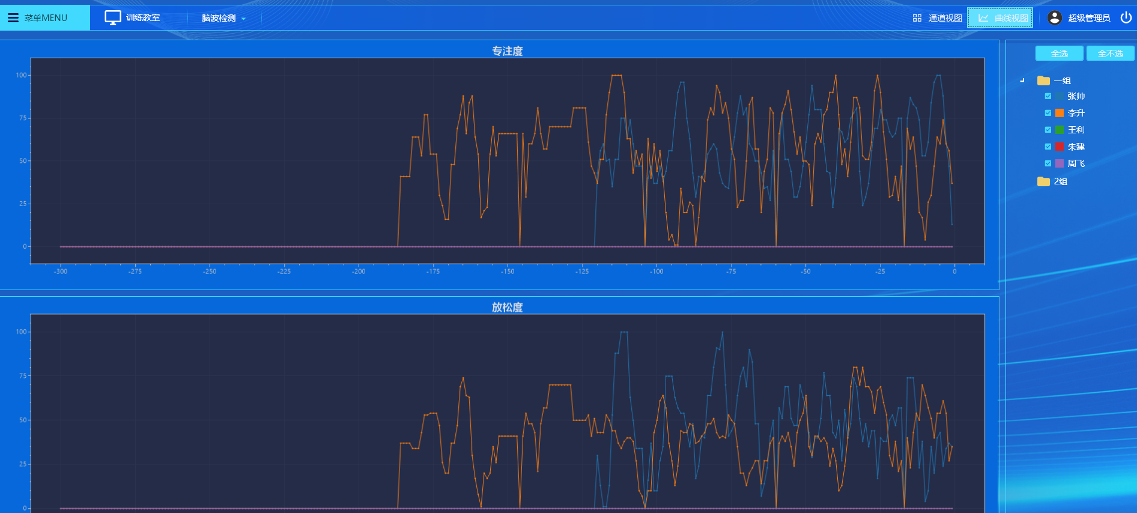Click the 2组 folder icon
1137x513 pixels.
[x=1043, y=181]
